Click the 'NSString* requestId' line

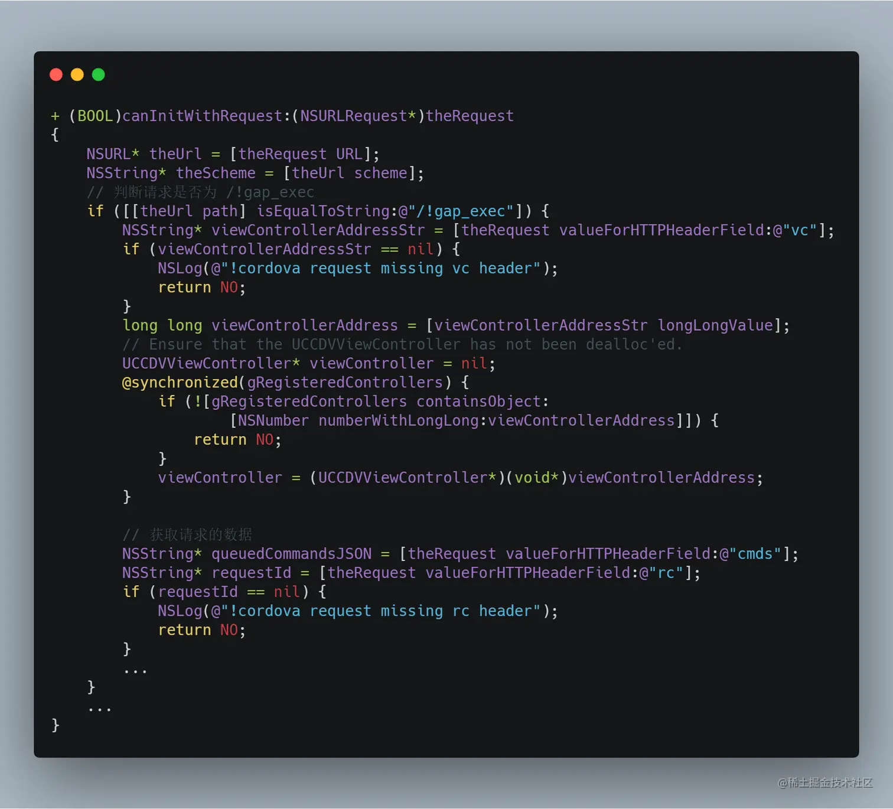pyautogui.click(x=412, y=573)
